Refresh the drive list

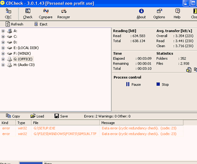coord(14,24)
